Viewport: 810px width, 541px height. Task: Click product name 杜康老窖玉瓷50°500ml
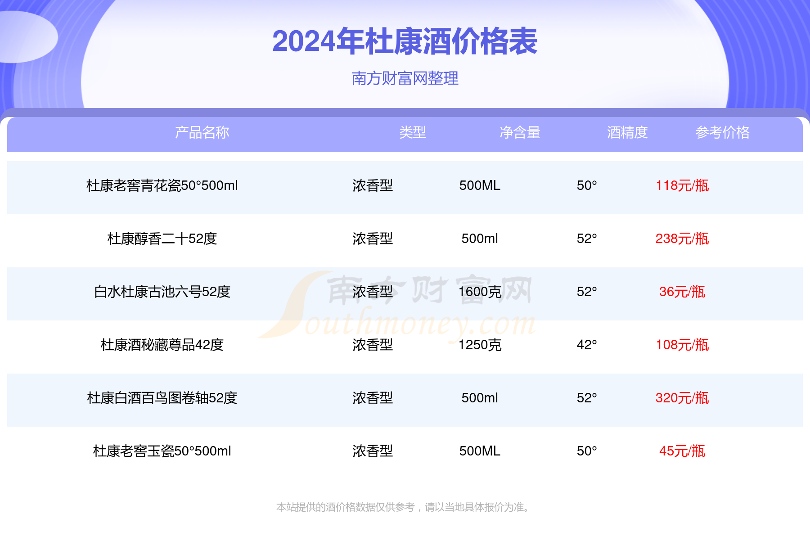tap(162, 451)
